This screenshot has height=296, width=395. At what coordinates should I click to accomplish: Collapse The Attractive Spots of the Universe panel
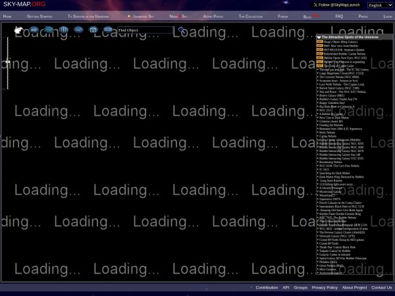[x=319, y=37]
